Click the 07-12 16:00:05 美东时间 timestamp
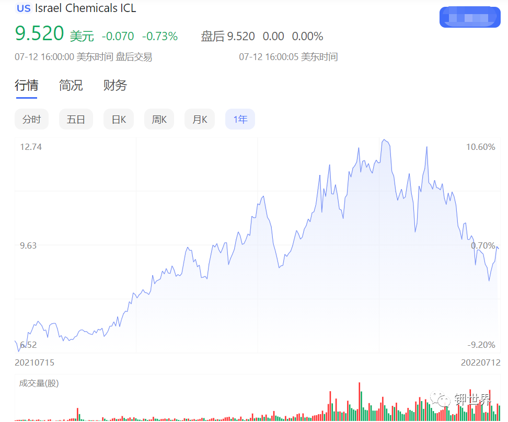The image size is (508, 422). point(288,57)
